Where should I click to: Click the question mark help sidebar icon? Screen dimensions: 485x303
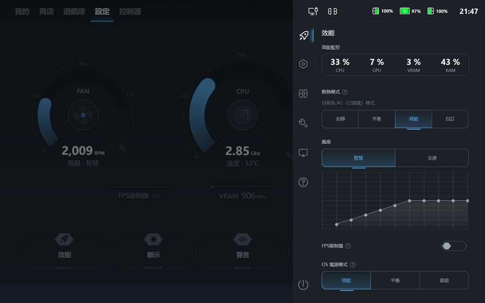pyautogui.click(x=304, y=182)
